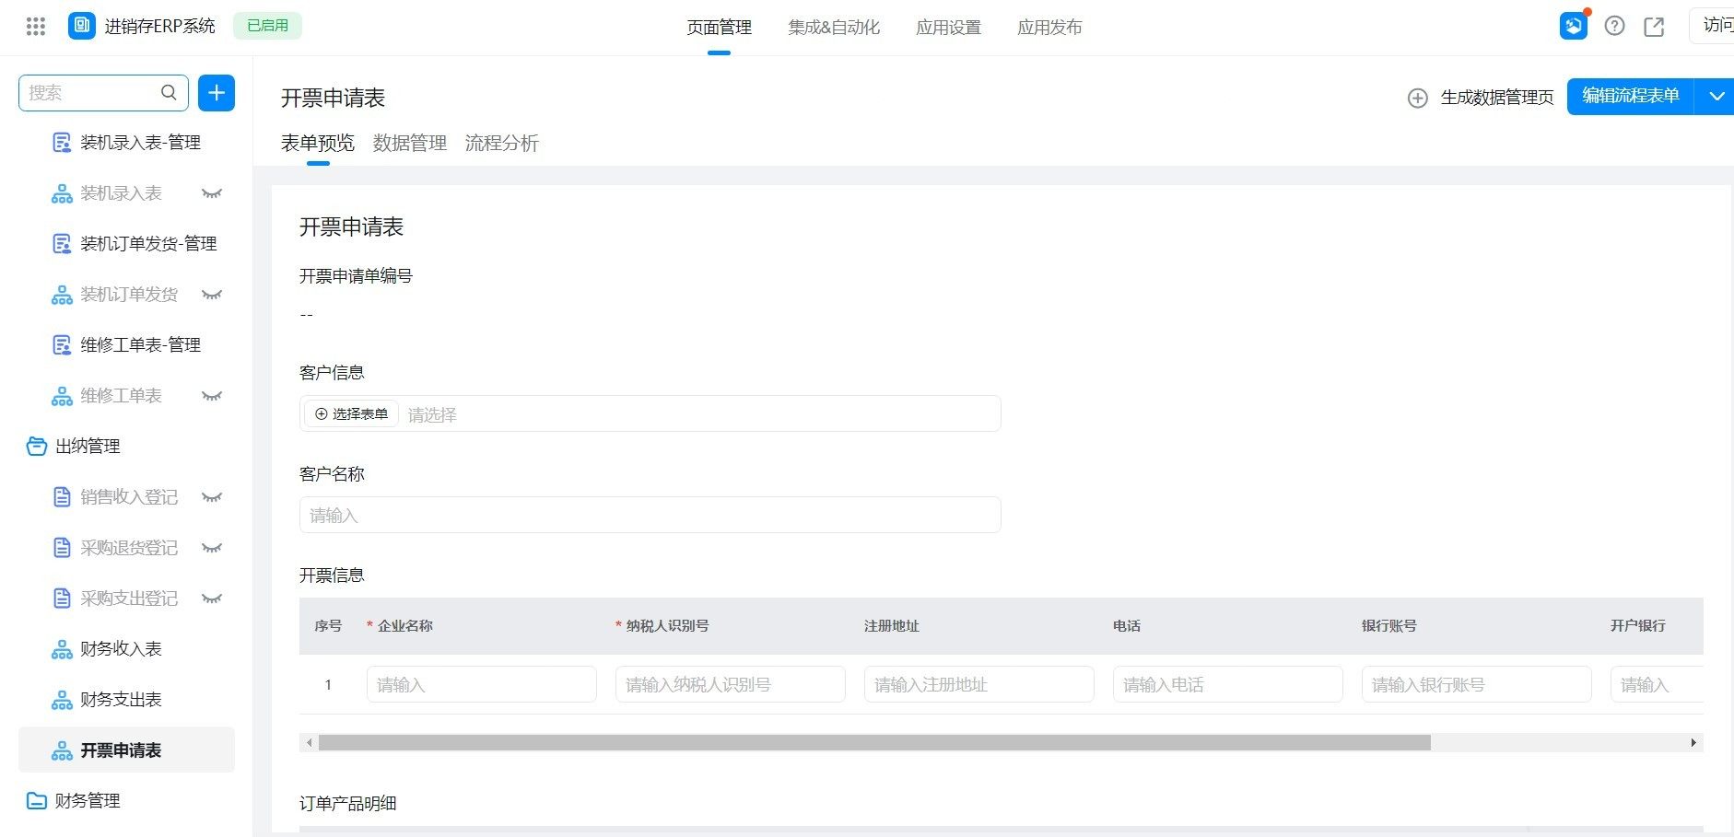This screenshot has width=1734, height=837.
Task: Toggle visibility eye for 维修工单表
Action: pyautogui.click(x=212, y=396)
